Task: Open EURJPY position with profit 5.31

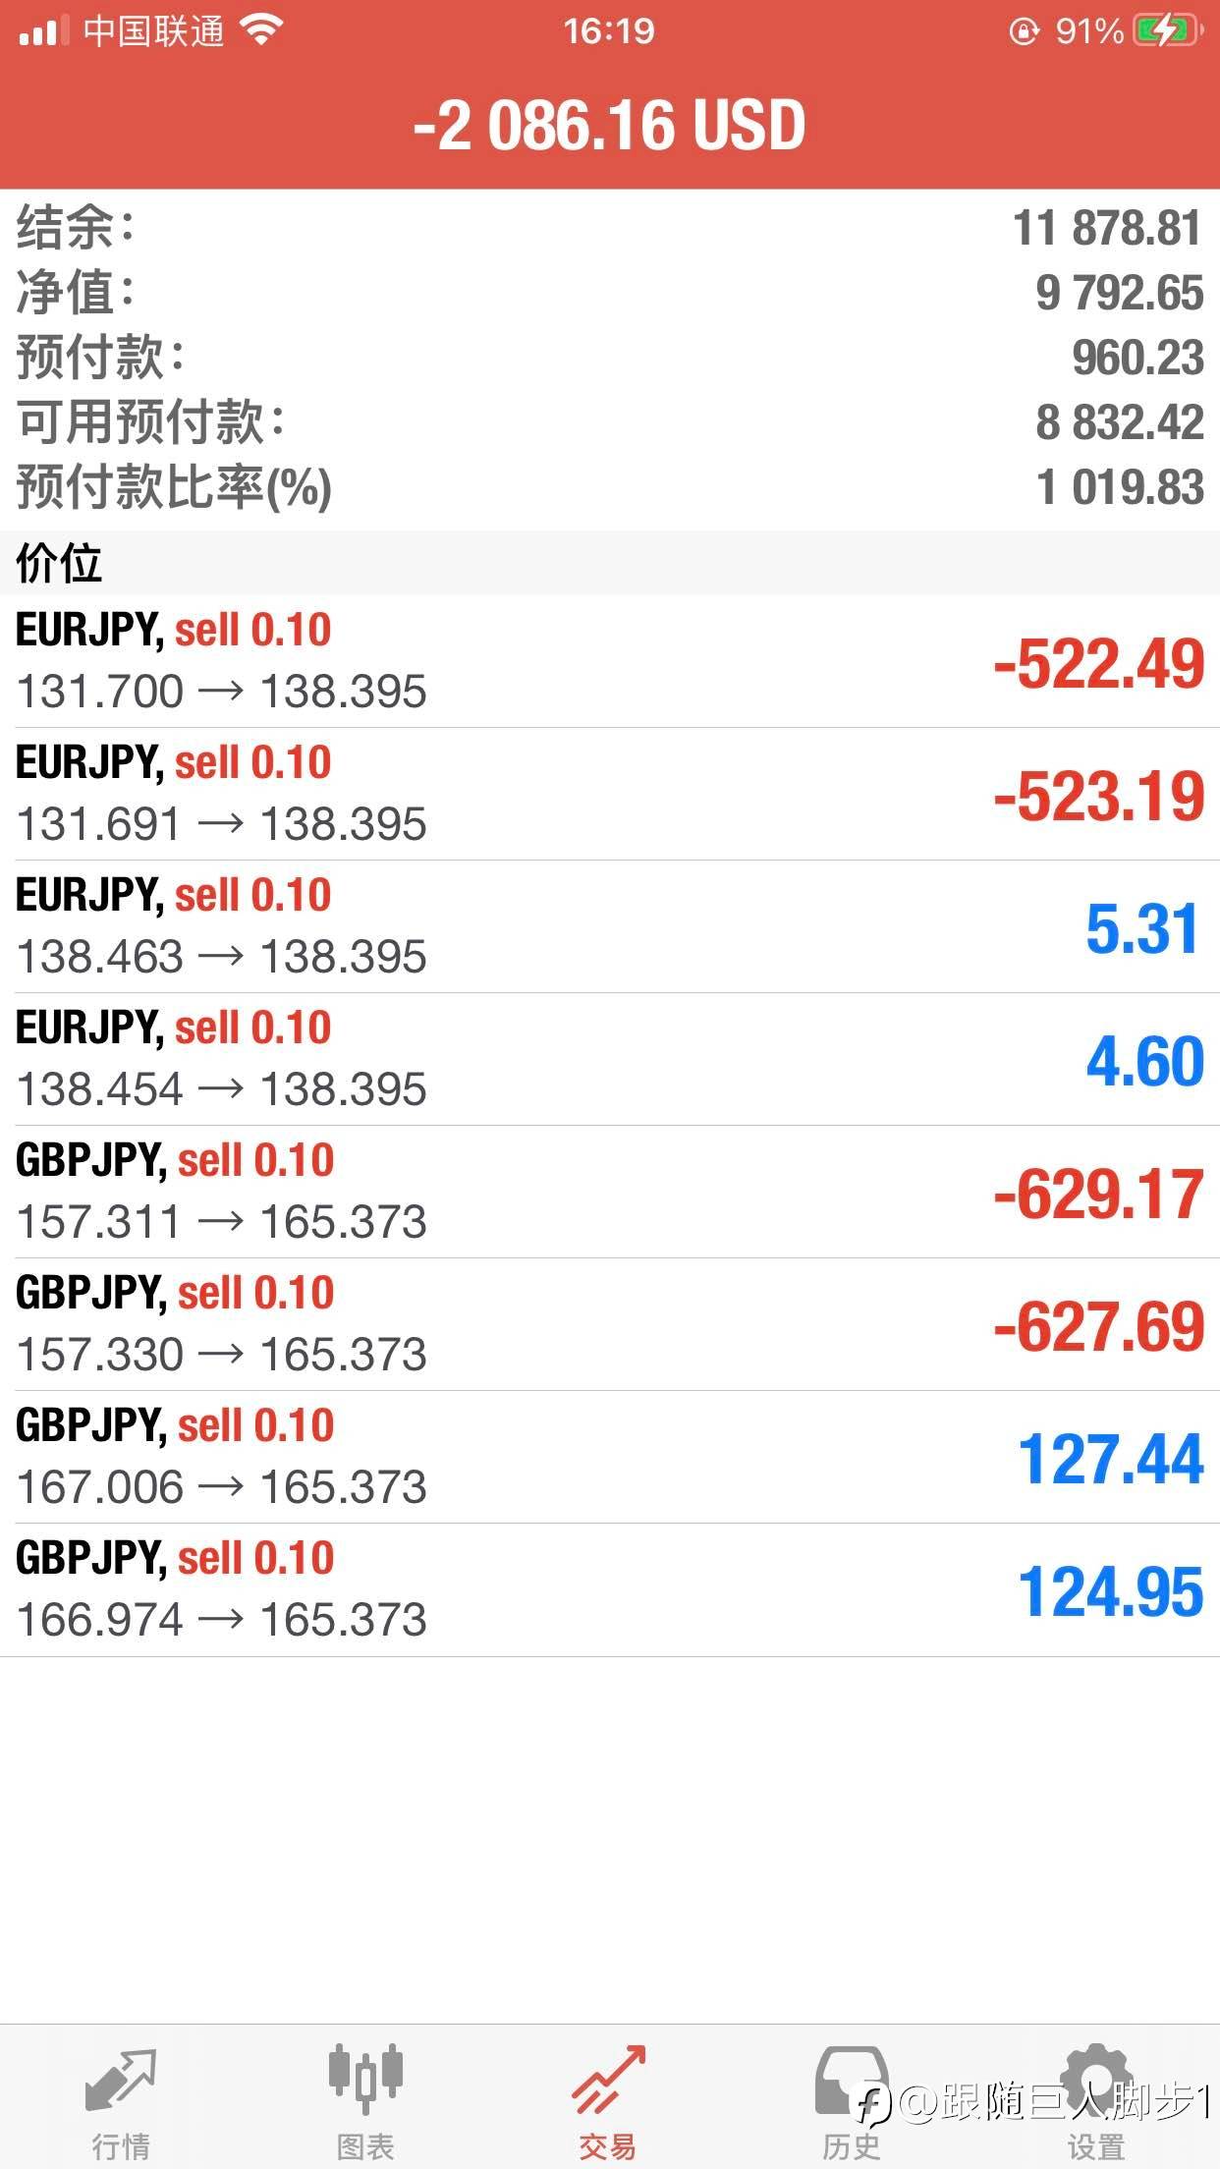Action: 609,926
